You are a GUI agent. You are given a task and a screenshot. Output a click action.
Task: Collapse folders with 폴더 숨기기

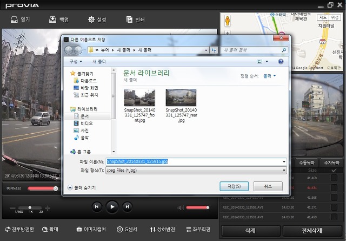[x=82, y=188]
